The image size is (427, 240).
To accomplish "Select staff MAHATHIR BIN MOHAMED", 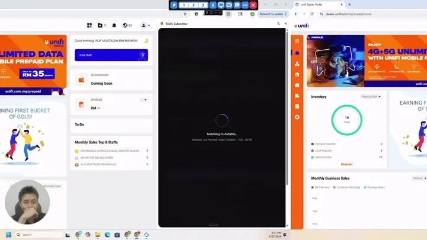I will [x=97, y=158].
